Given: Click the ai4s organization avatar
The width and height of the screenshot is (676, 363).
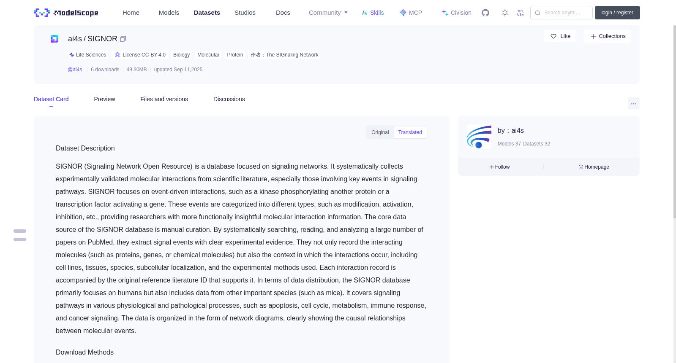Looking at the screenshot, I should coord(479,137).
